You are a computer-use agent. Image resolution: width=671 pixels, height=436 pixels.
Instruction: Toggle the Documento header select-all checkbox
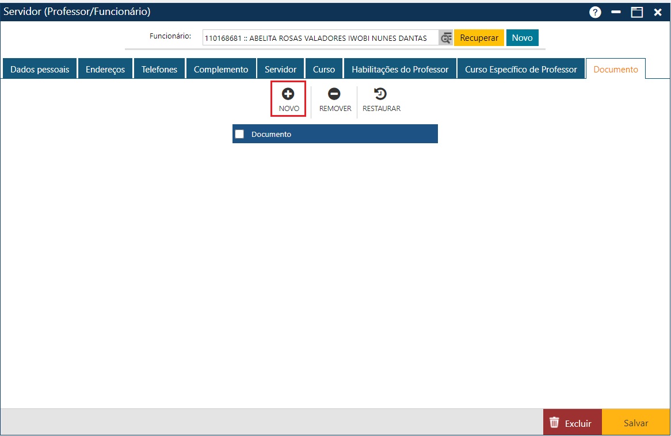(x=239, y=134)
